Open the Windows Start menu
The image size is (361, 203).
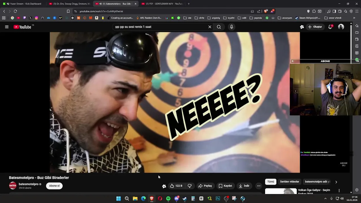(118, 198)
